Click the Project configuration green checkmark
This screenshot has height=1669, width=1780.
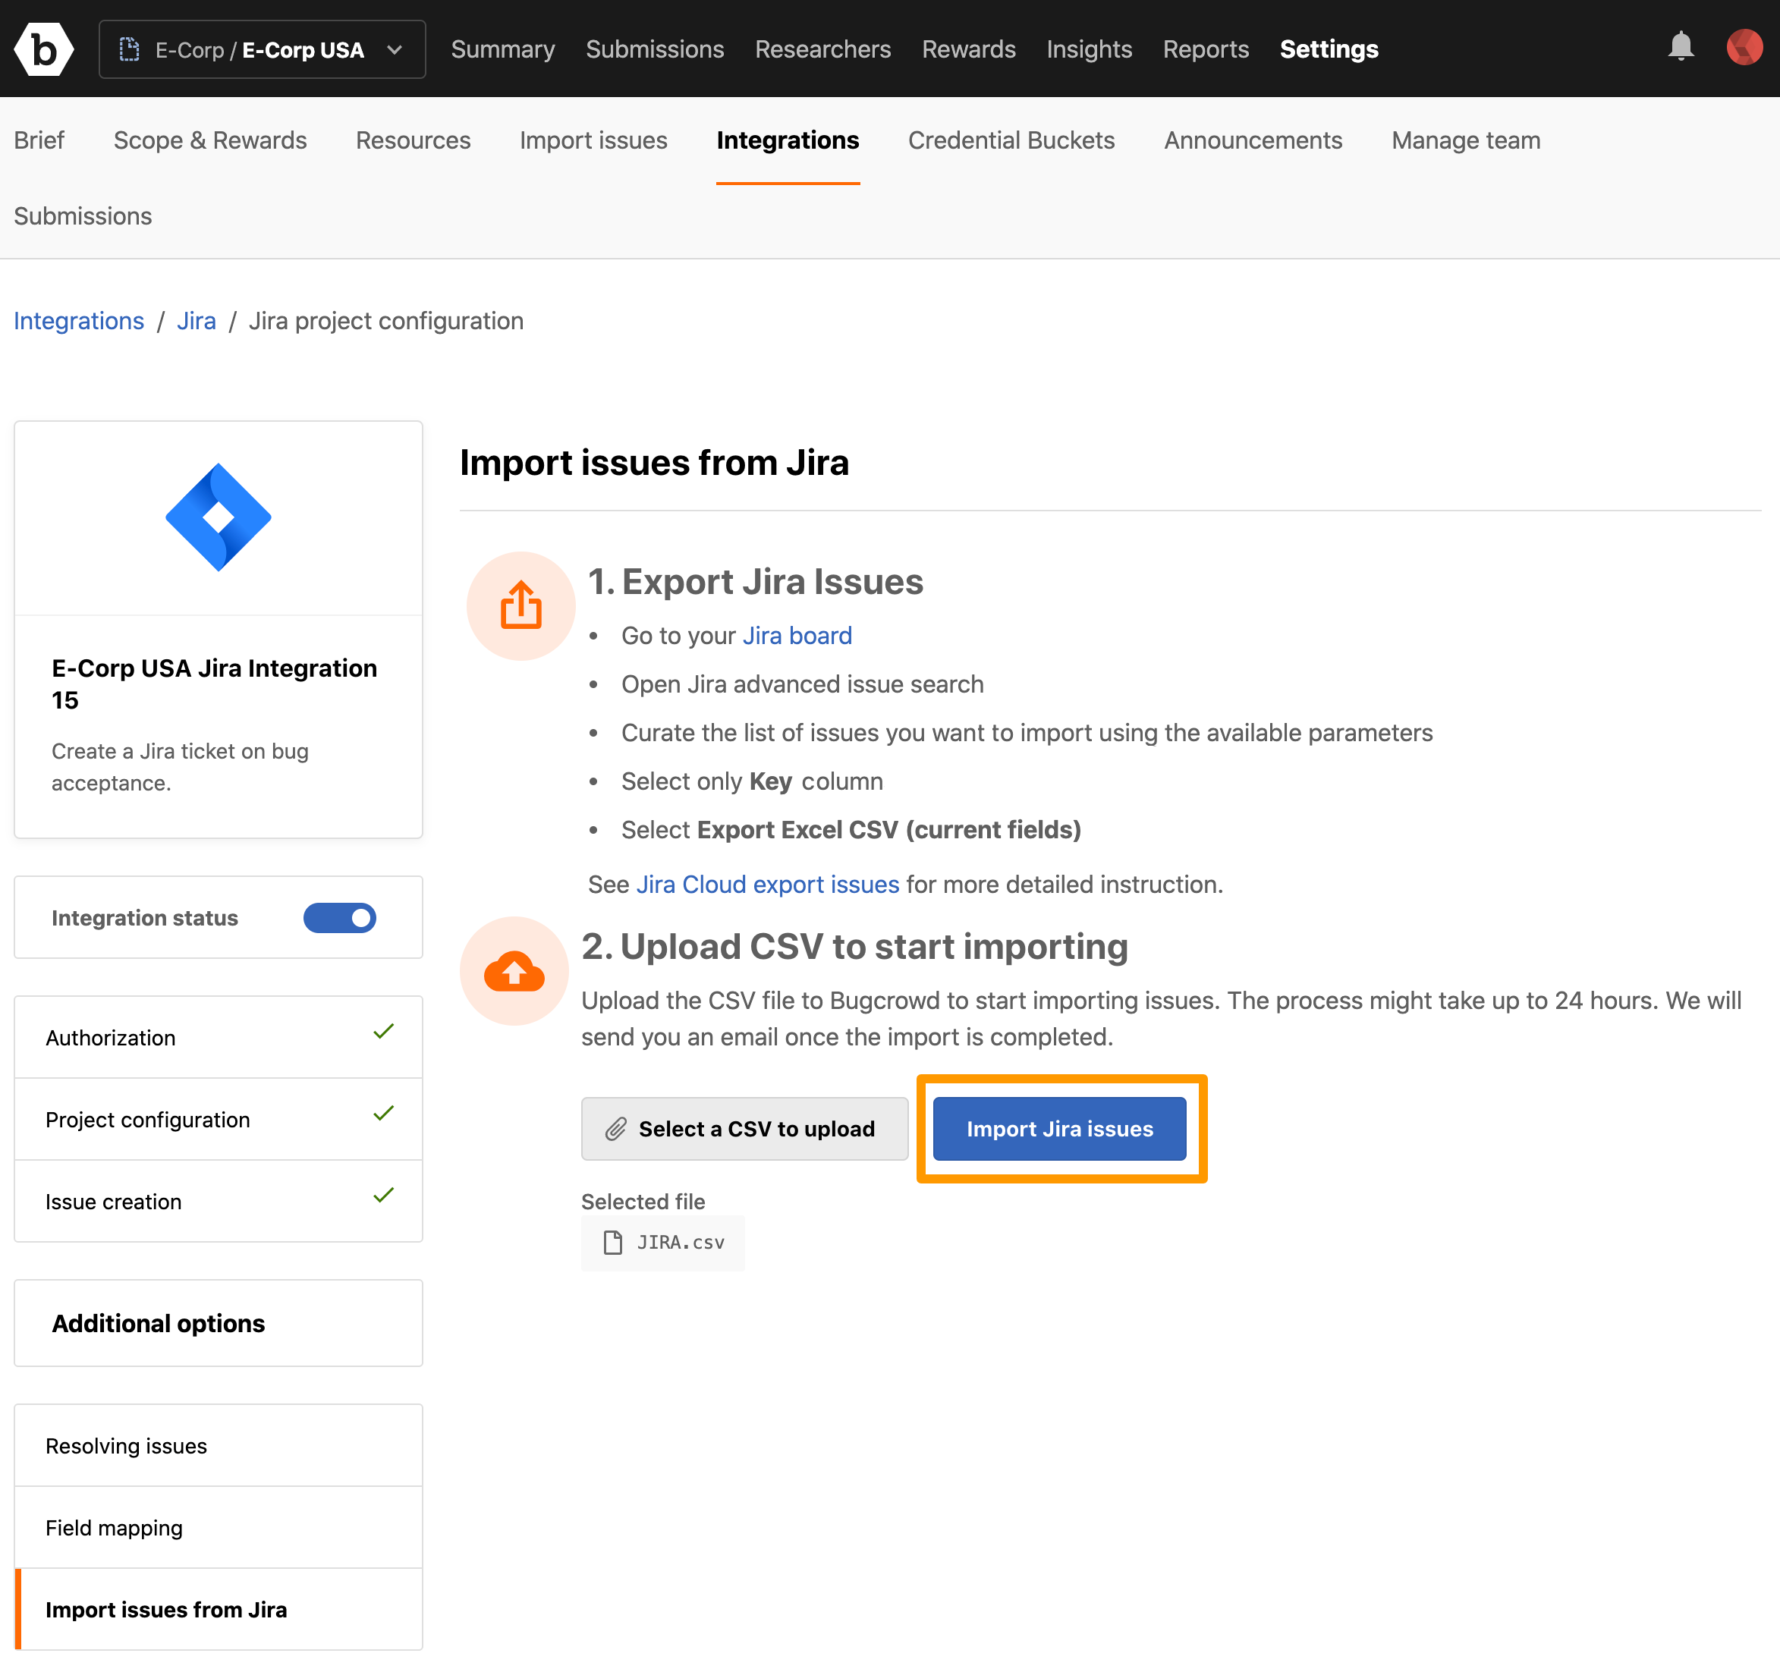[x=383, y=1113]
